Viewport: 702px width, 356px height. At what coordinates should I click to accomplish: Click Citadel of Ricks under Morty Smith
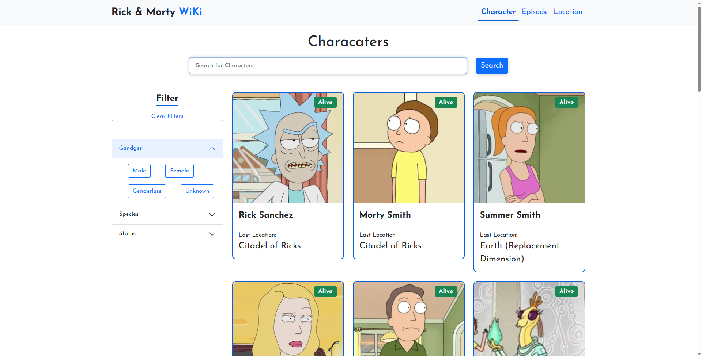click(390, 246)
